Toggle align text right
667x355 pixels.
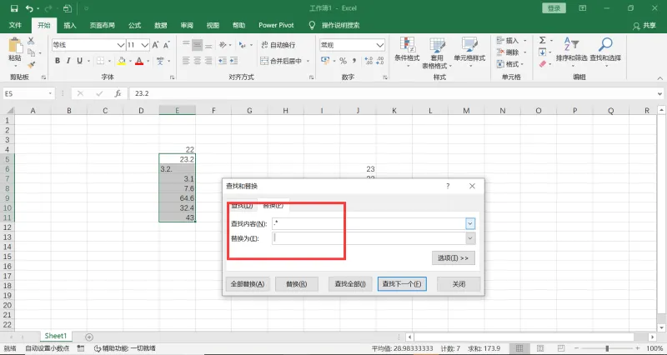click(208, 61)
